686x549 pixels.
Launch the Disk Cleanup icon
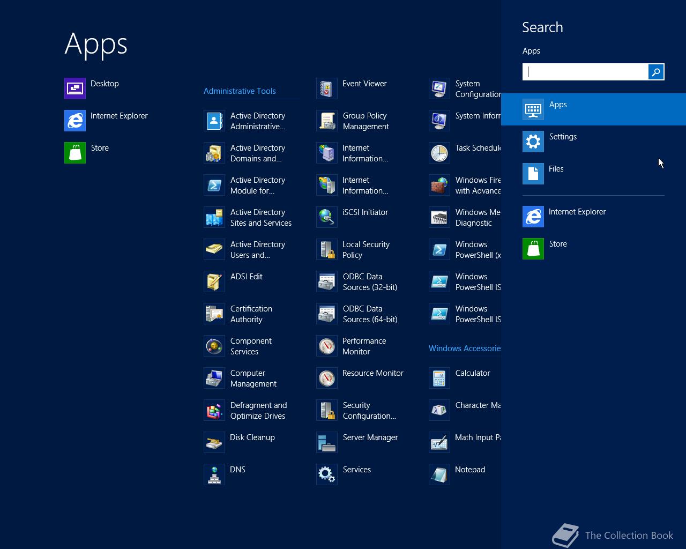pos(214,442)
